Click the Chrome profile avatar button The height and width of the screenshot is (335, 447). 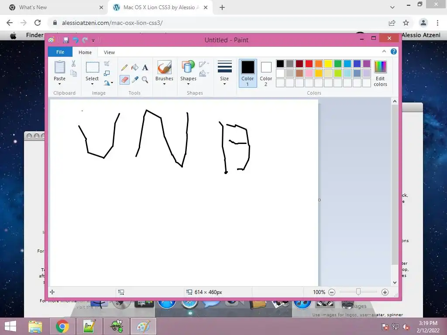click(x=423, y=23)
